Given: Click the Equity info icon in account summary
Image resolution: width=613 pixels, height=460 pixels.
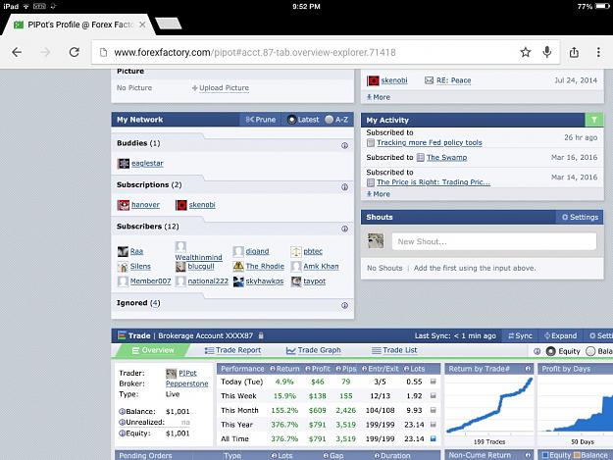Looking at the screenshot, I should (x=122, y=434).
